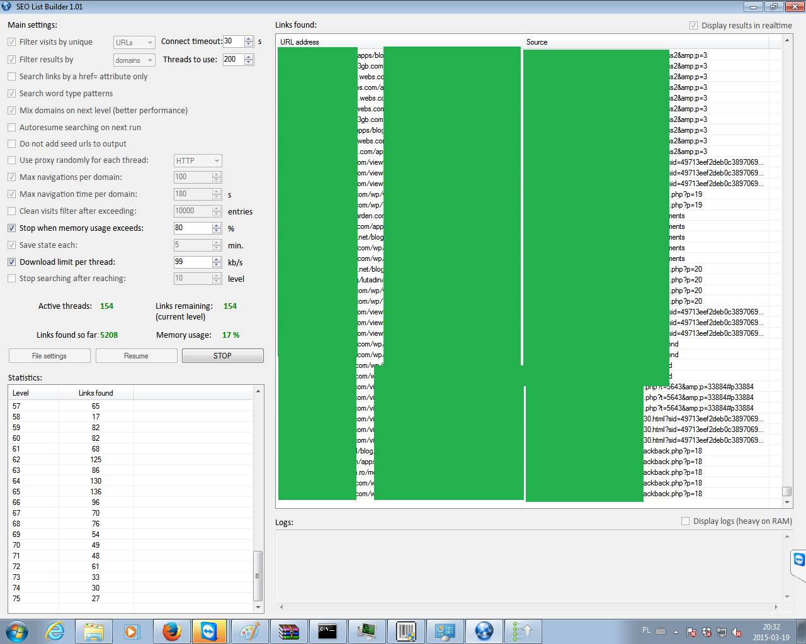Click the Links found list scrollbar thumb
Viewport: 806px width, 644px height.
coord(787,491)
